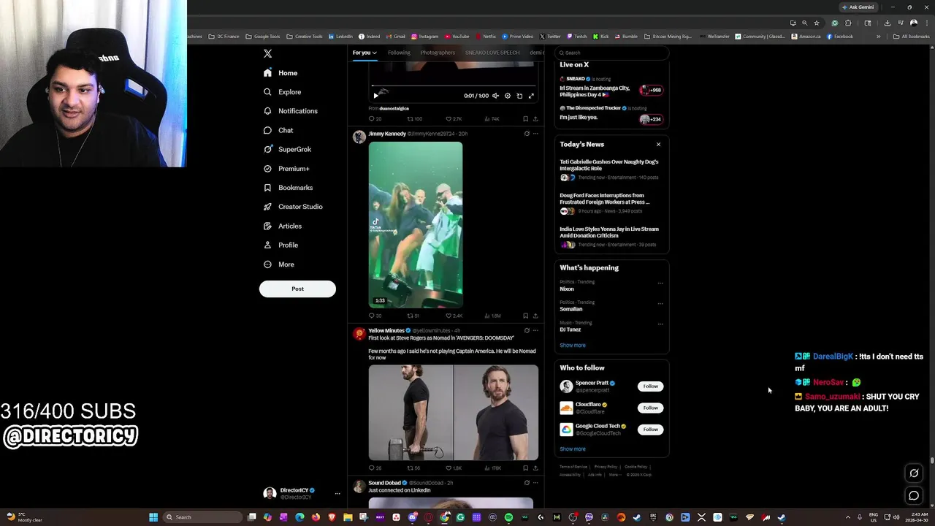Switch to the Photographers tab

pyautogui.click(x=438, y=53)
